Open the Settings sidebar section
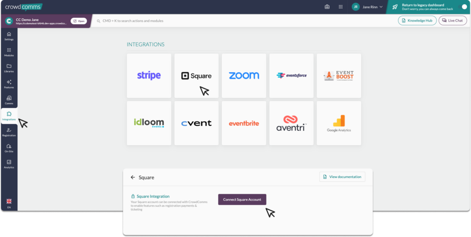The height and width of the screenshot is (237, 471). (9, 36)
